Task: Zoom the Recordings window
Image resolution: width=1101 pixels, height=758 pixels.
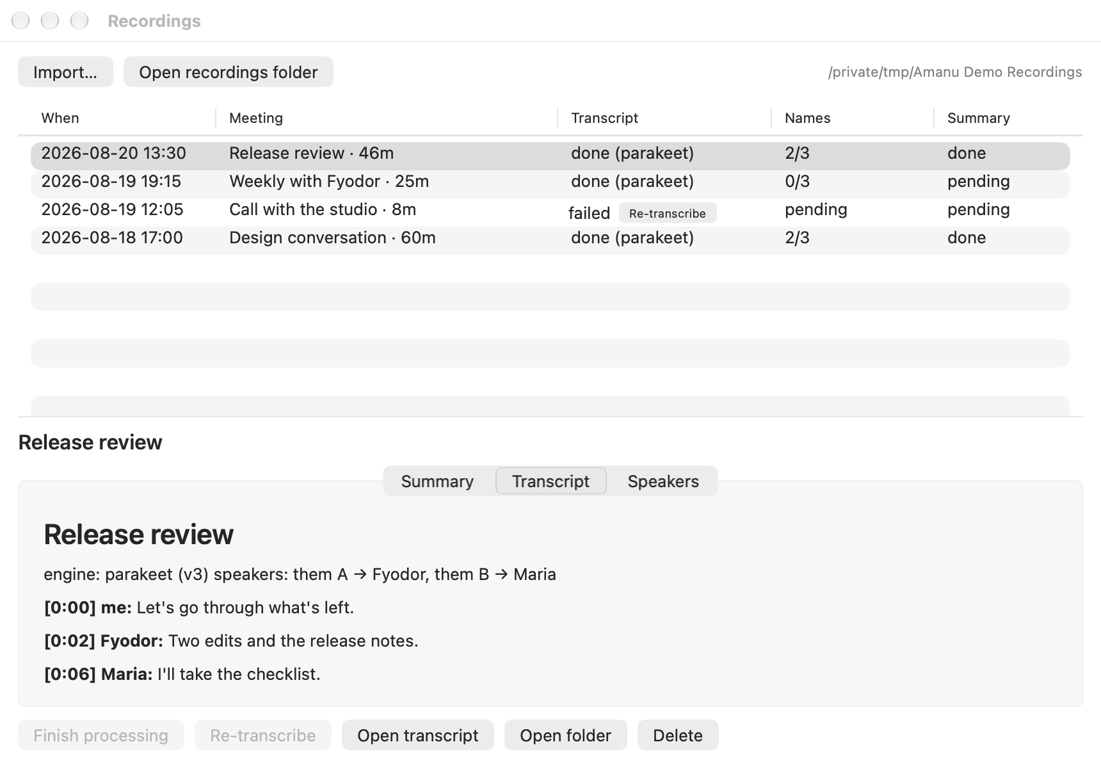Action: tap(79, 20)
